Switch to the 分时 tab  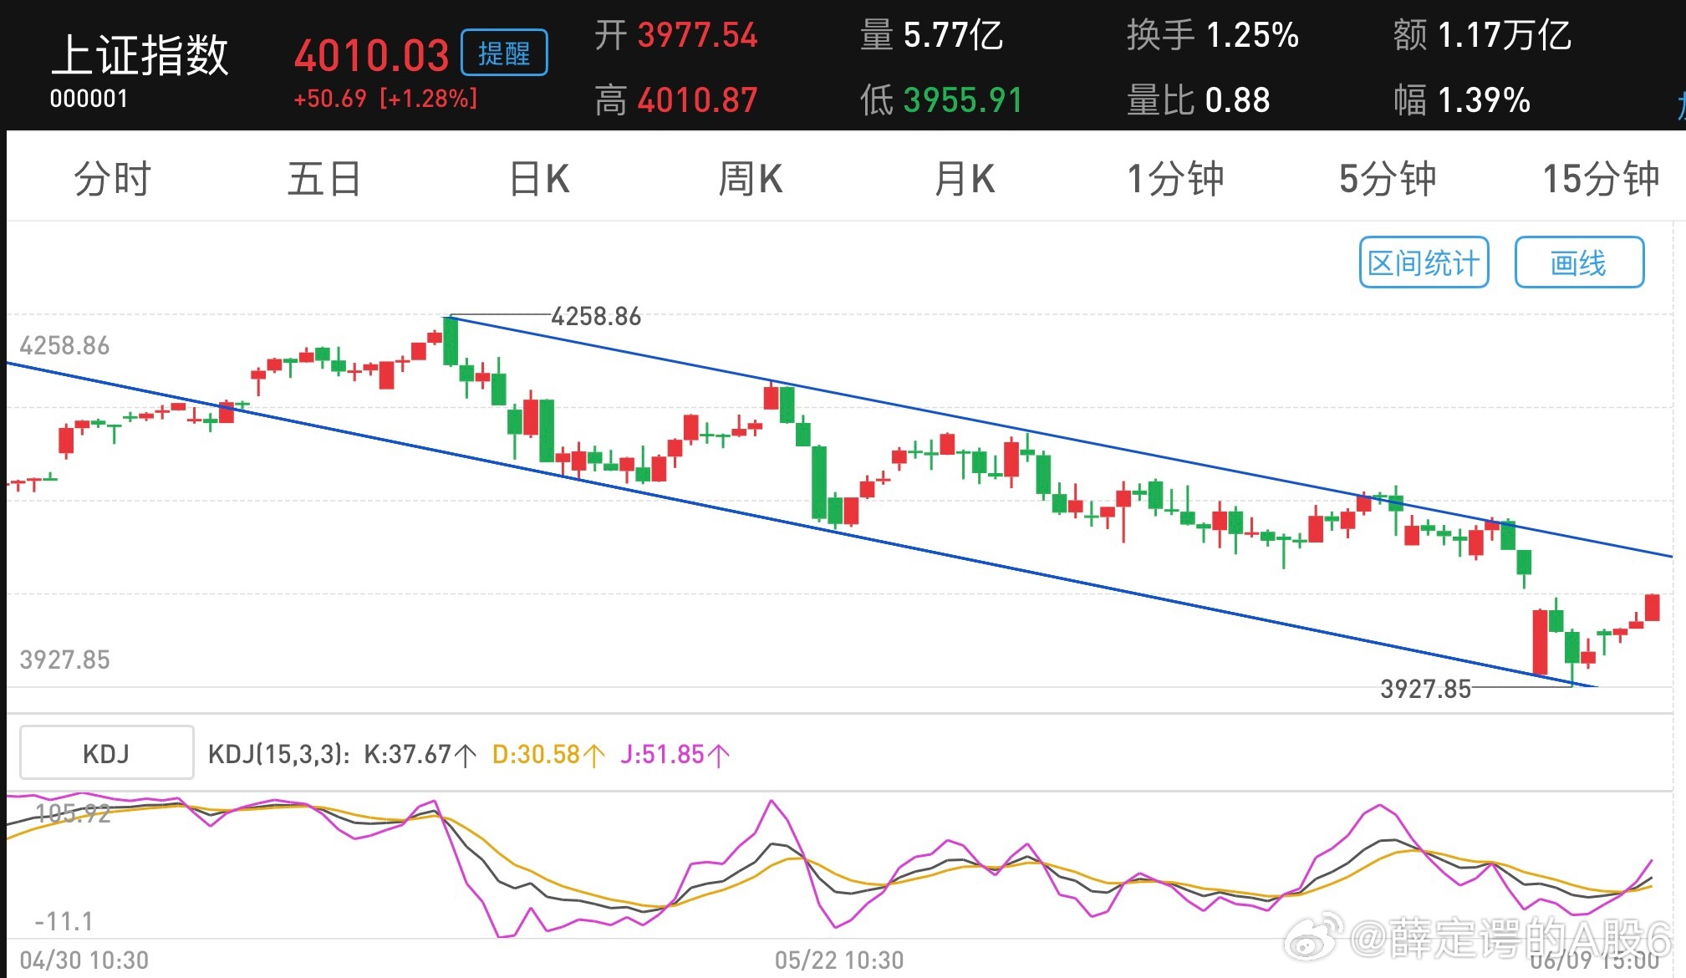point(112,179)
